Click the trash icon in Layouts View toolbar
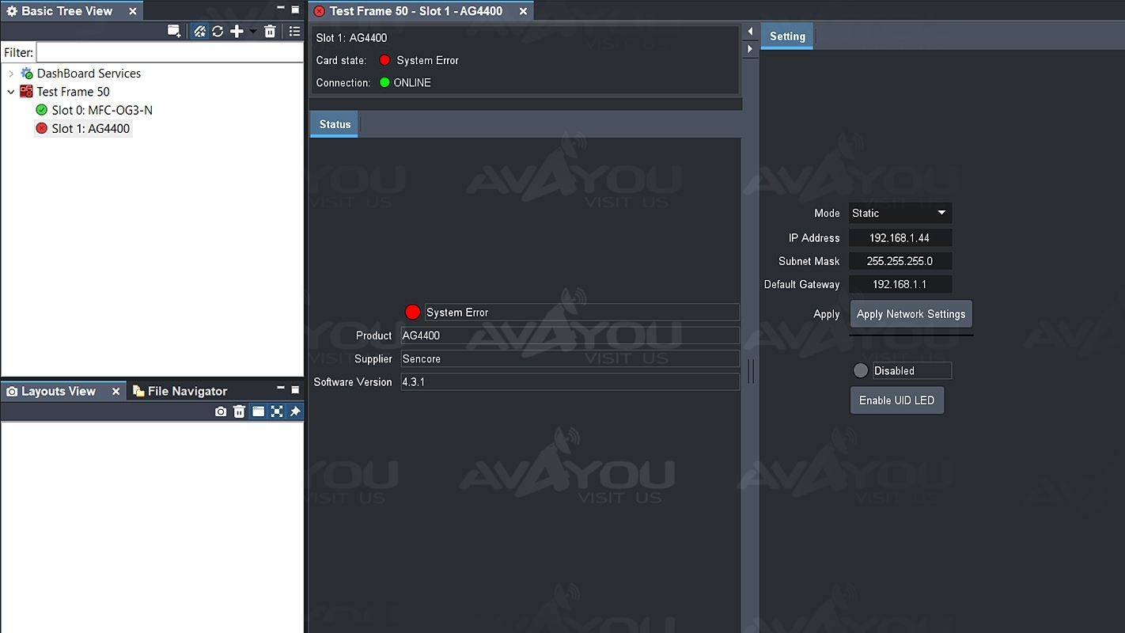 [239, 411]
